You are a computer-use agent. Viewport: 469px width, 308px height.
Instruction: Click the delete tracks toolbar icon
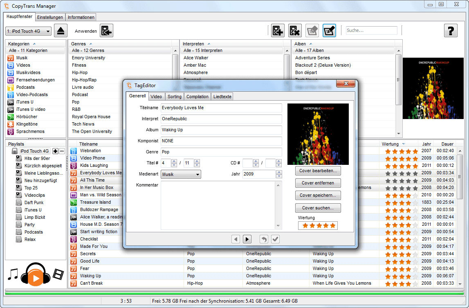pos(295,31)
